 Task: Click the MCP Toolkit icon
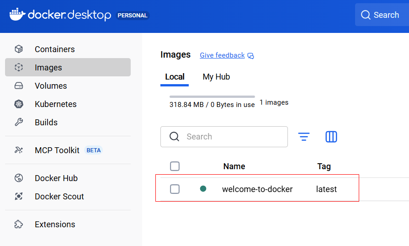coord(19,150)
